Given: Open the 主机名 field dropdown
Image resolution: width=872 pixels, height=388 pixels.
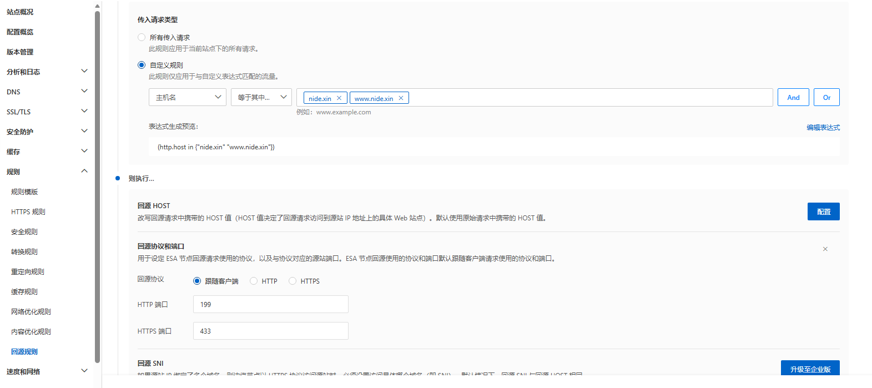Looking at the screenshot, I should pyautogui.click(x=187, y=97).
